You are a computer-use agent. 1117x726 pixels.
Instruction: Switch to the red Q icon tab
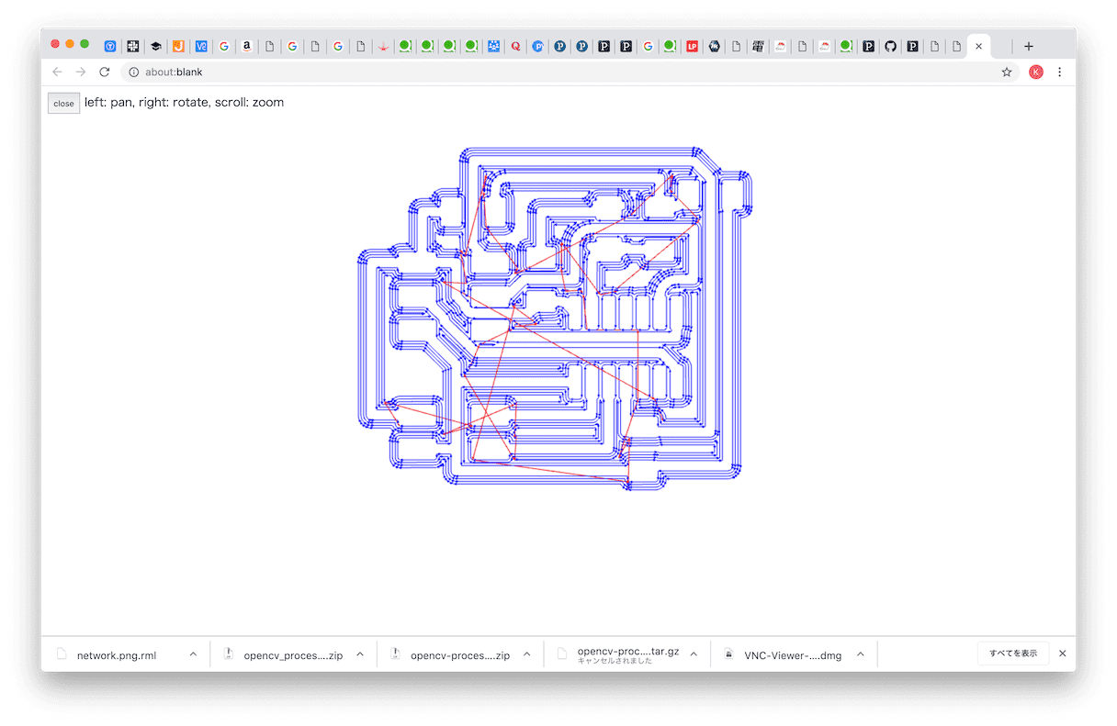pyautogui.click(x=515, y=46)
